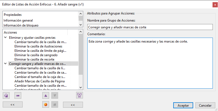Click the 'Propiedades' list header
This screenshot has width=218, height=111.
pyautogui.click(x=13, y=14)
